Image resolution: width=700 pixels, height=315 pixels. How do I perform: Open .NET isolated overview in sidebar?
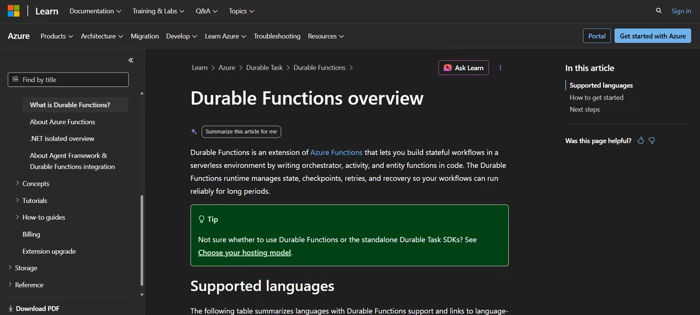coord(62,139)
